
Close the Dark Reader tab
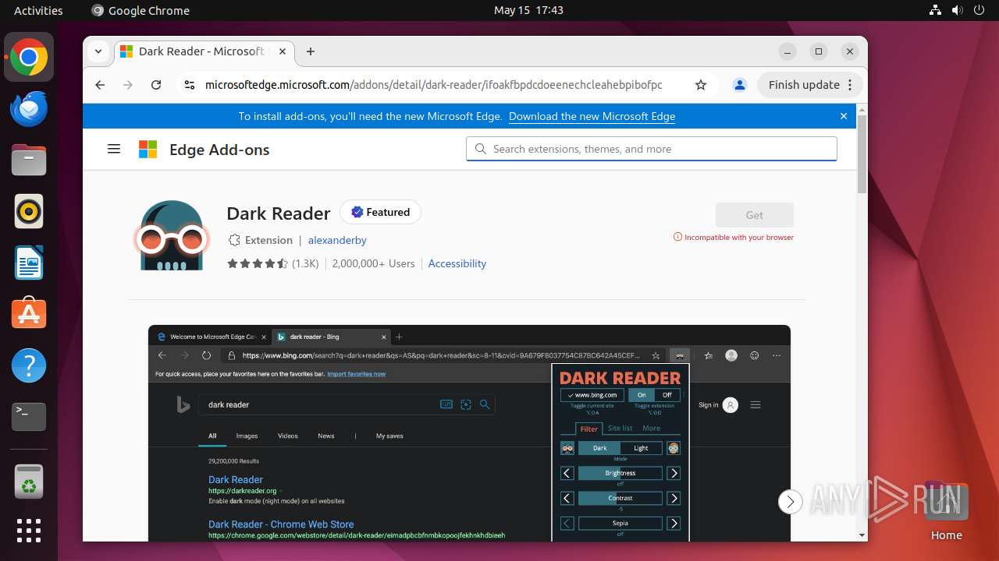pos(283,51)
